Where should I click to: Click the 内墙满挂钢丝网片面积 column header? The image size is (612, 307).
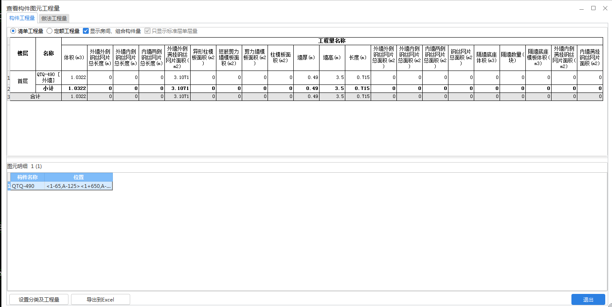pos(590,58)
